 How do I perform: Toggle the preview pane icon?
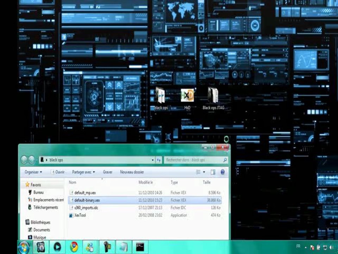pyautogui.click(x=213, y=172)
